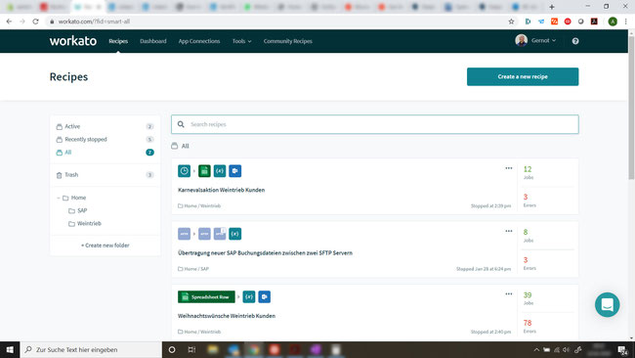Click Gernot's profile avatar

point(522,40)
